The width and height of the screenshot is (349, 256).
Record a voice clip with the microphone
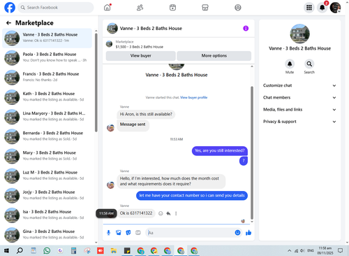(108, 232)
